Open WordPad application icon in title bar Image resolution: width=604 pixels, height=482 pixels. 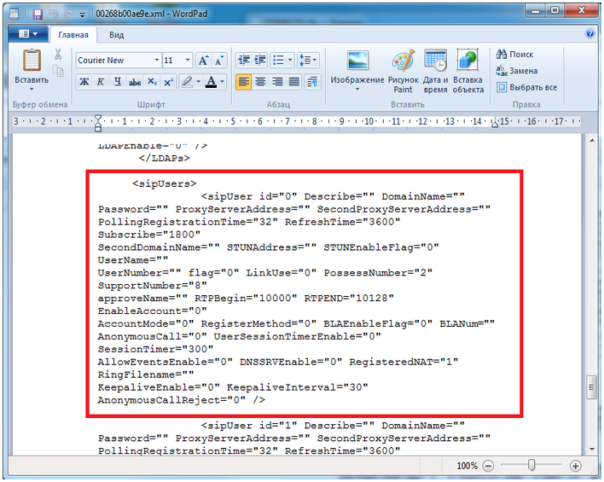[15, 14]
